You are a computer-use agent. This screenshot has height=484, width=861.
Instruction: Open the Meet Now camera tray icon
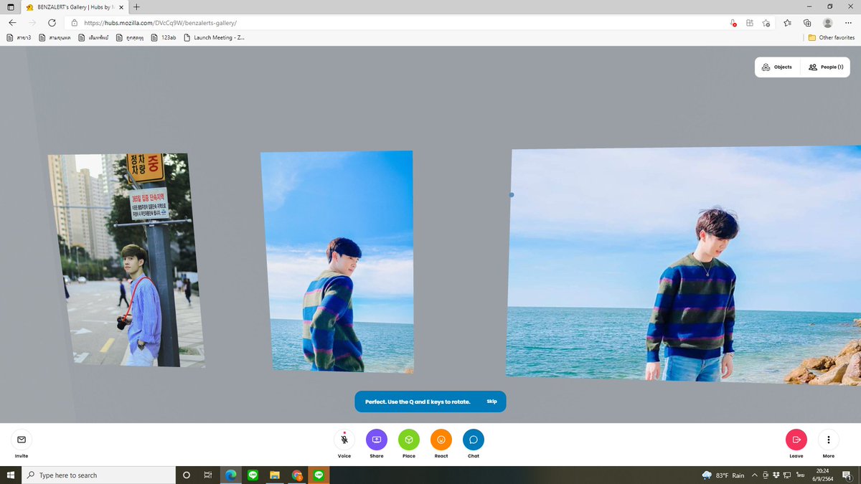pos(766,475)
